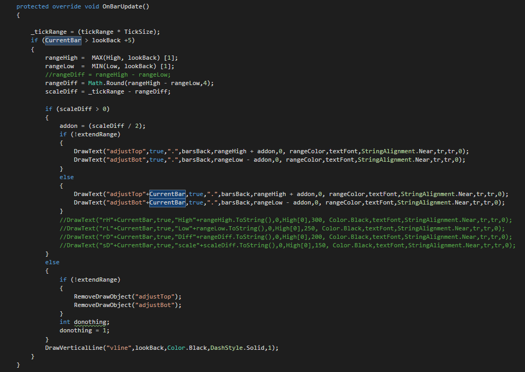Click the "adjustTop" string followed by ,true
525x372 pixels.
pyautogui.click(x=126, y=152)
